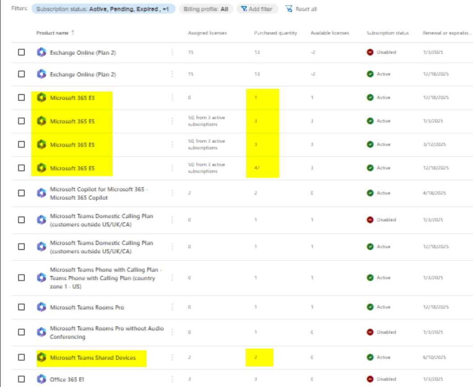Click Disabled status icon for Exchange Online 1/3/2025
Screen dimensions: 473x387
(x=370, y=52)
